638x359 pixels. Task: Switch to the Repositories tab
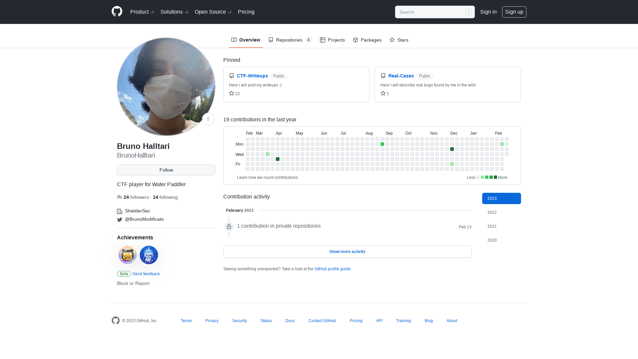coord(289,40)
